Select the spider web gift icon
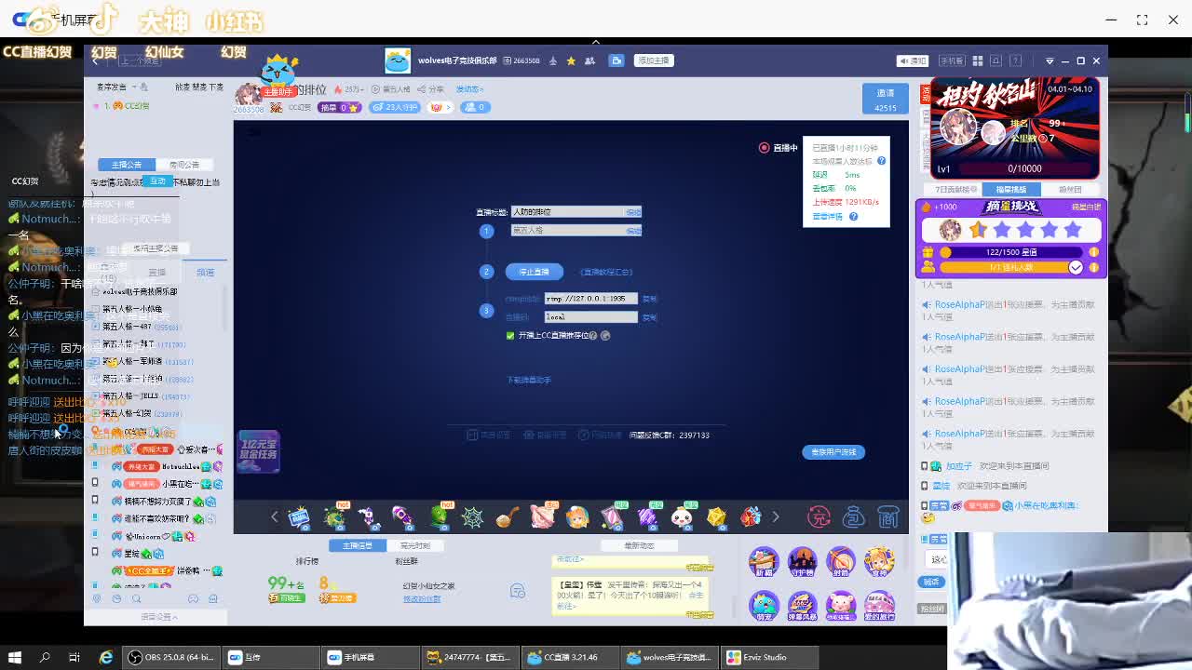 tap(472, 517)
